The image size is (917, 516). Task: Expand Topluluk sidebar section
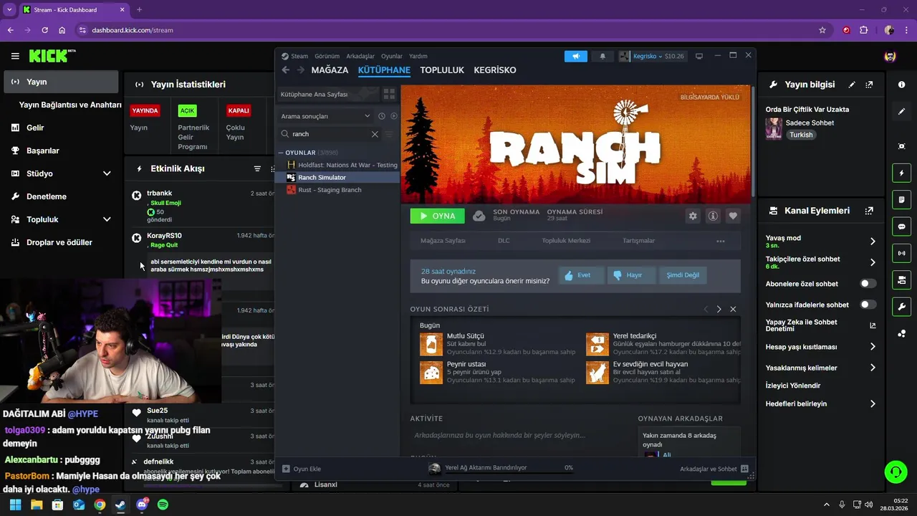pos(107,219)
